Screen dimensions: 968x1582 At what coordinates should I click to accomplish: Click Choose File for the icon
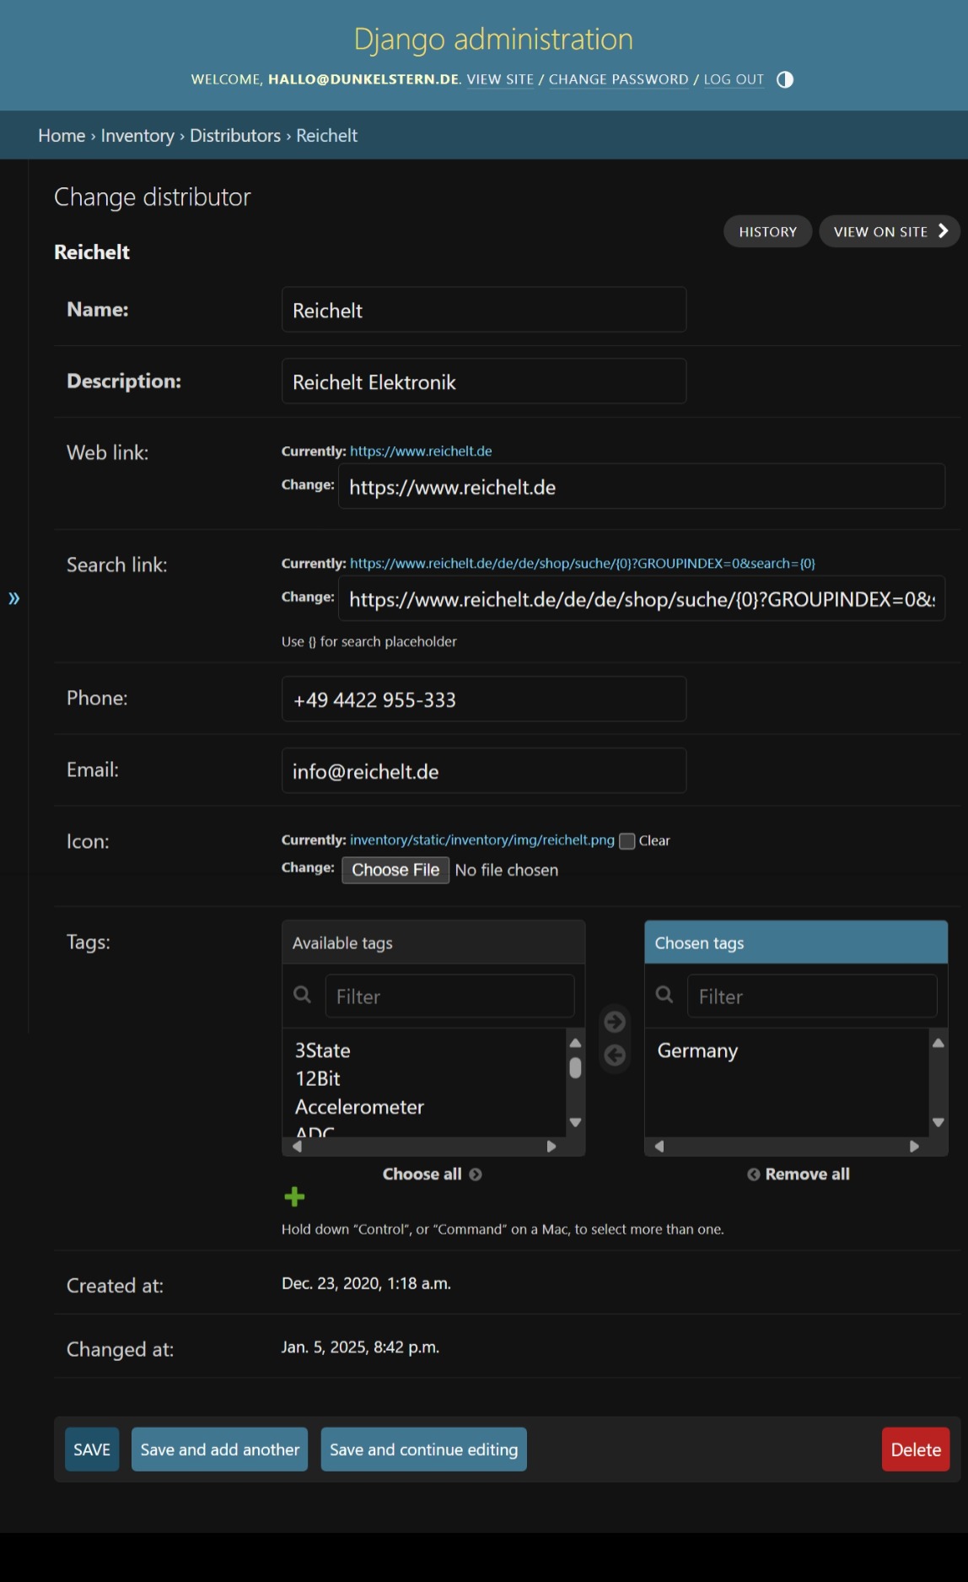(395, 870)
